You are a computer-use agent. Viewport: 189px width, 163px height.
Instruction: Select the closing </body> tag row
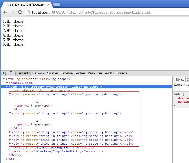tap(15, 155)
